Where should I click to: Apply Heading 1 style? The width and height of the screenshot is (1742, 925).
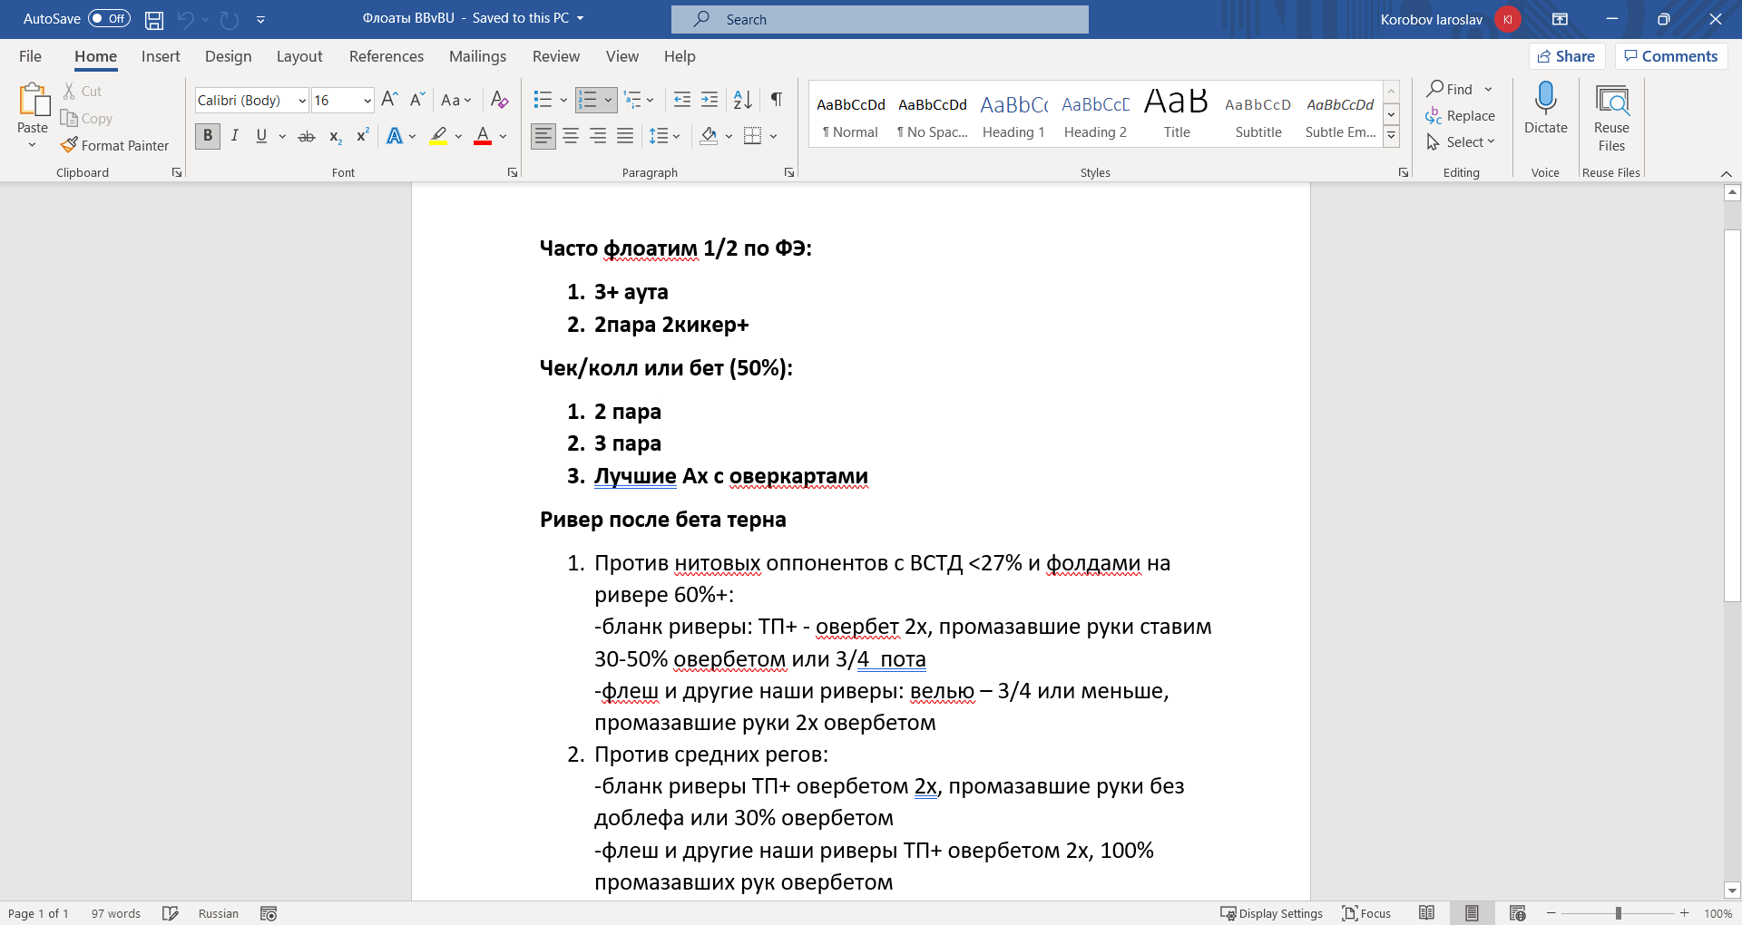pyautogui.click(x=1013, y=115)
